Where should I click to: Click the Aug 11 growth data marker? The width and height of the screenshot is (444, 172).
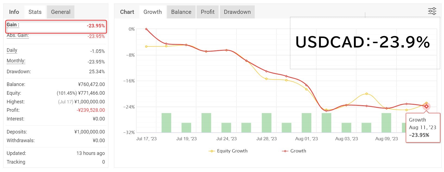coord(426,106)
